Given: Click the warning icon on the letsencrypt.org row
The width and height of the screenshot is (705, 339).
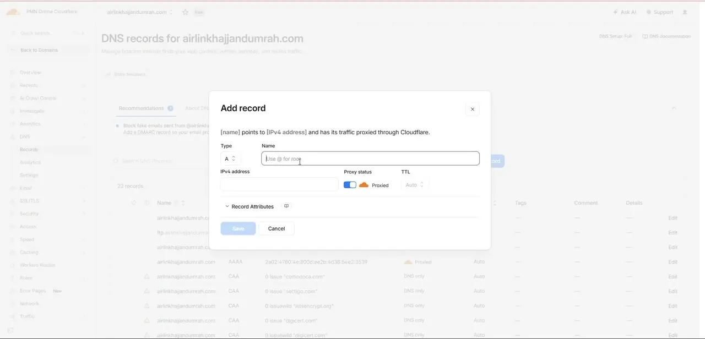Looking at the screenshot, I should point(147,305).
